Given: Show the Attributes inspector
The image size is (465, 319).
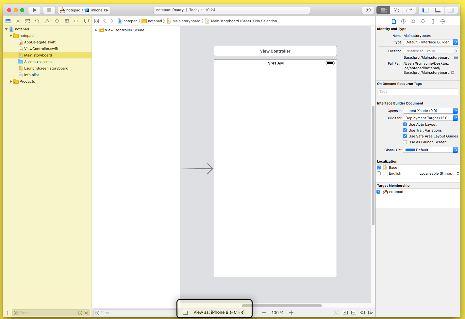Looking at the screenshot, I should click(423, 21).
